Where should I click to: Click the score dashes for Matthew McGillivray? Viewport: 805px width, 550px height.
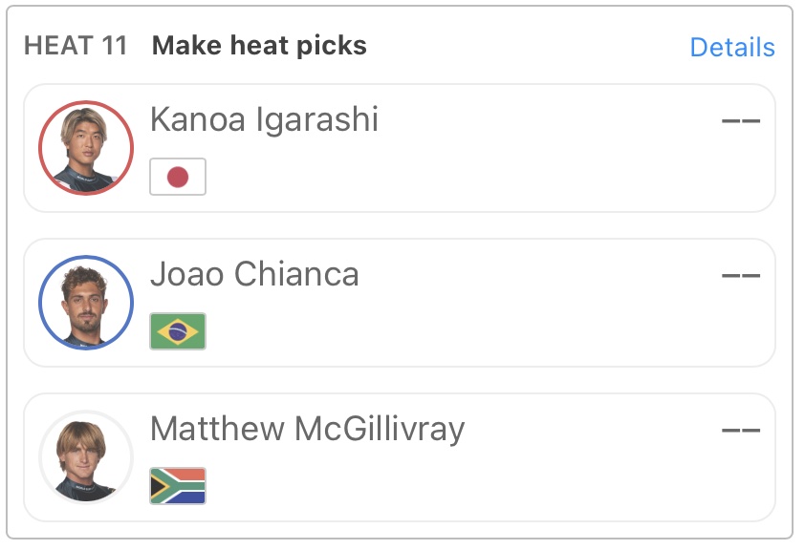[x=740, y=431]
